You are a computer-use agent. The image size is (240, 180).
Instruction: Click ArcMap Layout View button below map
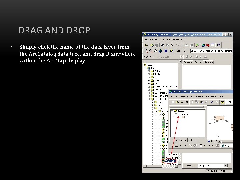coord(212,141)
